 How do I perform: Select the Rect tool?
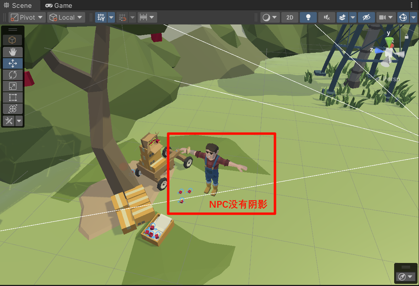click(x=12, y=97)
